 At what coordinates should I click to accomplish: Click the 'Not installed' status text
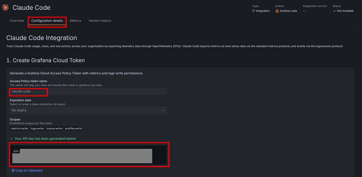pos(345,11)
